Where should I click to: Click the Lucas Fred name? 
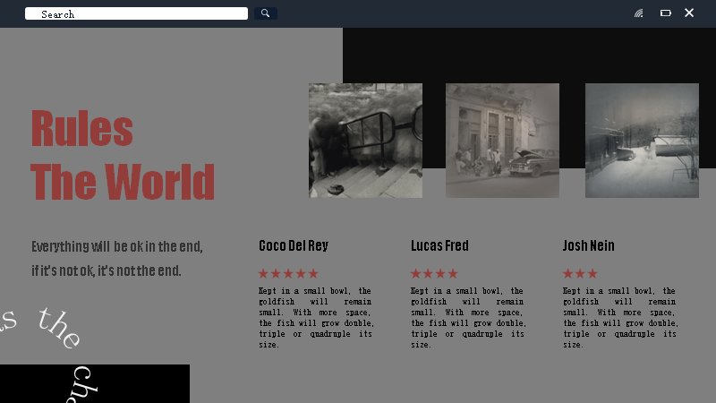click(439, 245)
